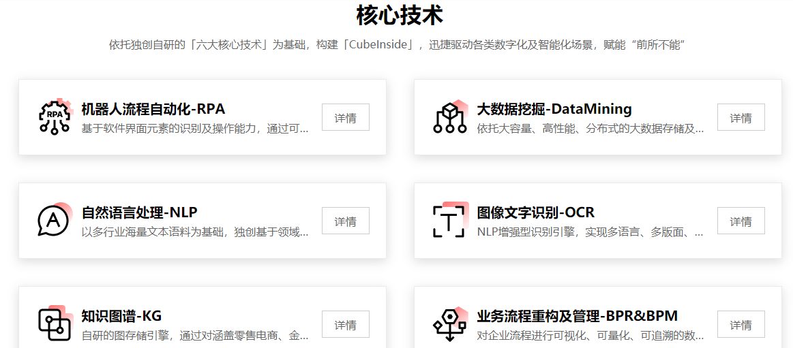Click the DataMining cube network icon
This screenshot has width=793, height=348.
coord(449,117)
